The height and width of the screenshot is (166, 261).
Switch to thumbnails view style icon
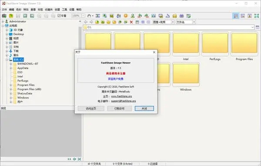coord(137,22)
